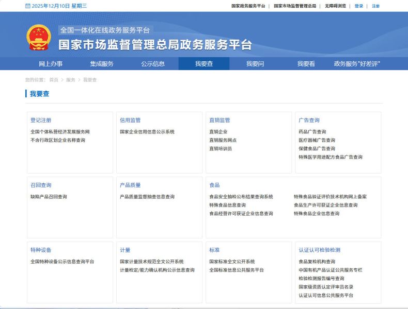Click the national emblem logo
Viewport: 408px width, 309px height.
click(x=39, y=38)
